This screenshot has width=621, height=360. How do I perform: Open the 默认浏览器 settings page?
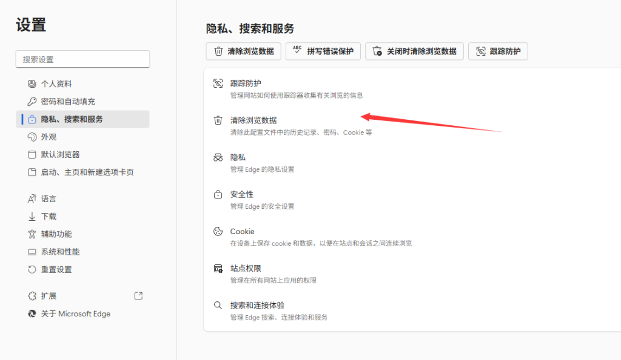tap(60, 155)
